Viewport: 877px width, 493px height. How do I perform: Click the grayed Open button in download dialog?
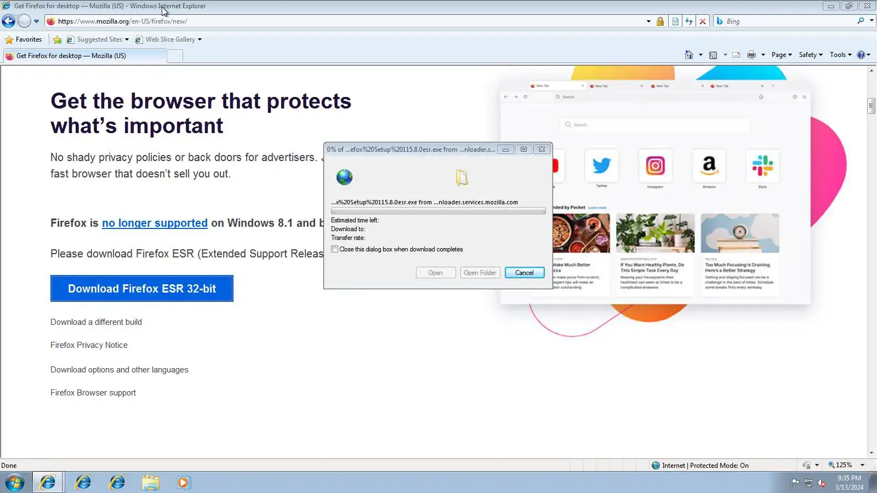pyautogui.click(x=436, y=273)
